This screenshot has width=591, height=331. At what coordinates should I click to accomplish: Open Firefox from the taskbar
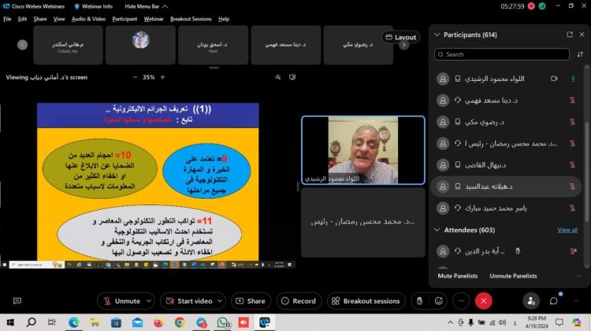[158, 322]
